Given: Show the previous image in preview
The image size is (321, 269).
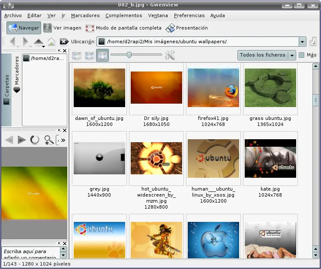Looking at the screenshot, I should point(9,140).
